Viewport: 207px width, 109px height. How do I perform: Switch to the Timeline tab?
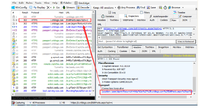click(x=179, y=12)
